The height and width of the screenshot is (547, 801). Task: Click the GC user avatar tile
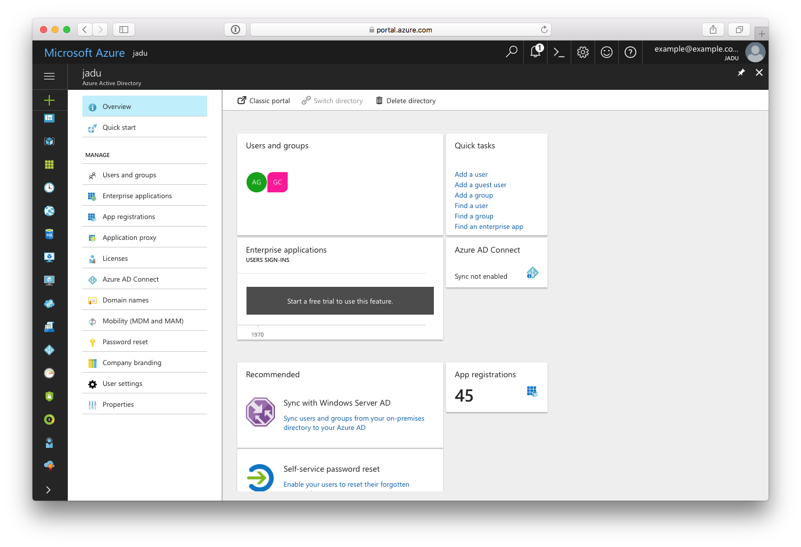[277, 182]
